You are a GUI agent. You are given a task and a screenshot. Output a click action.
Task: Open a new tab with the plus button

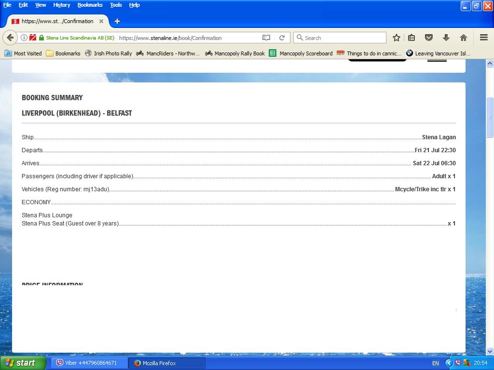pos(117,21)
